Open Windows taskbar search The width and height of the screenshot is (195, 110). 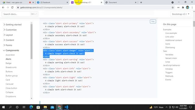pyautogui.click(x=10, y=107)
